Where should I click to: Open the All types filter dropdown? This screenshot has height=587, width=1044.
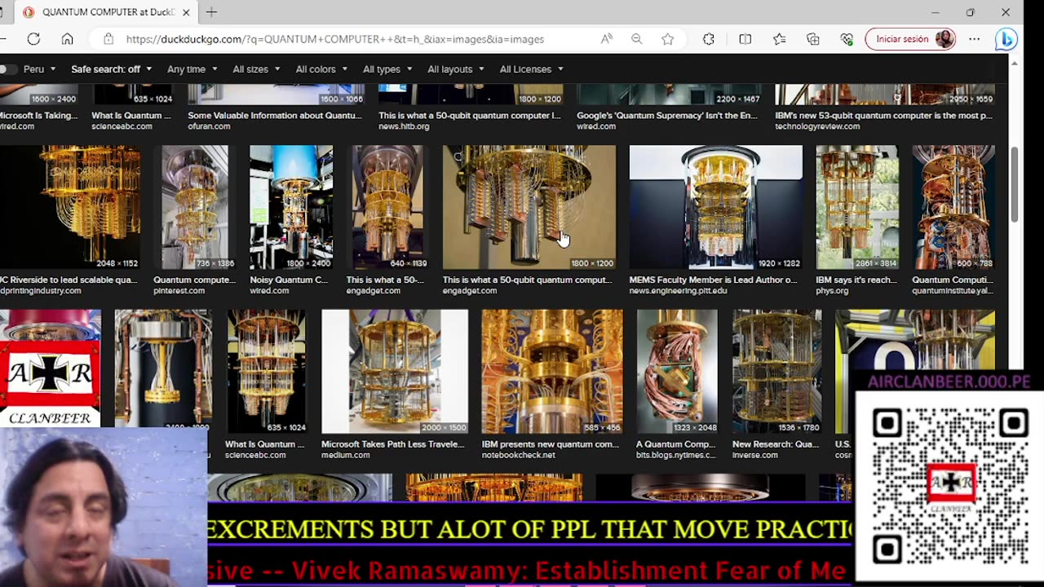tap(387, 69)
